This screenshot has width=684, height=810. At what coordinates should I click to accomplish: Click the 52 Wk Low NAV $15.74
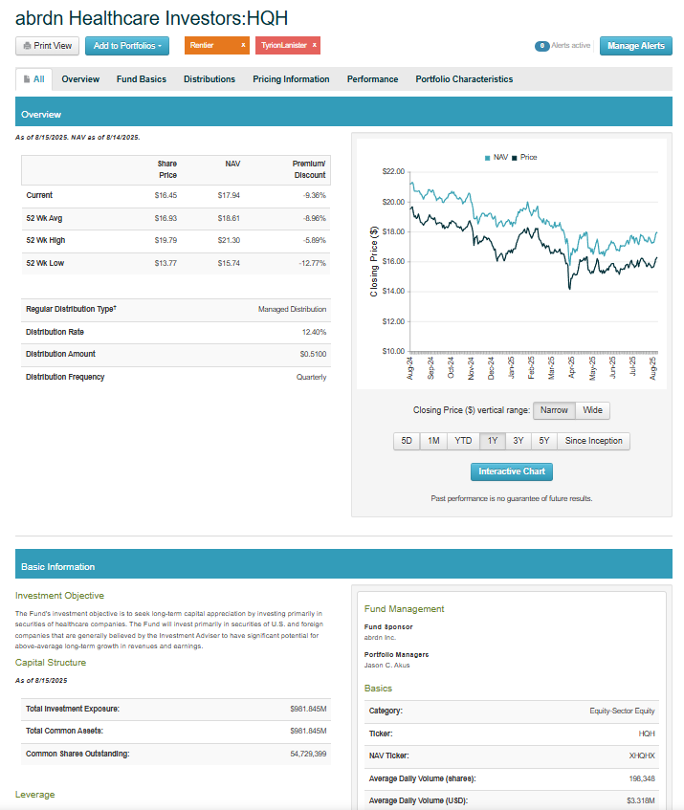pos(229,263)
